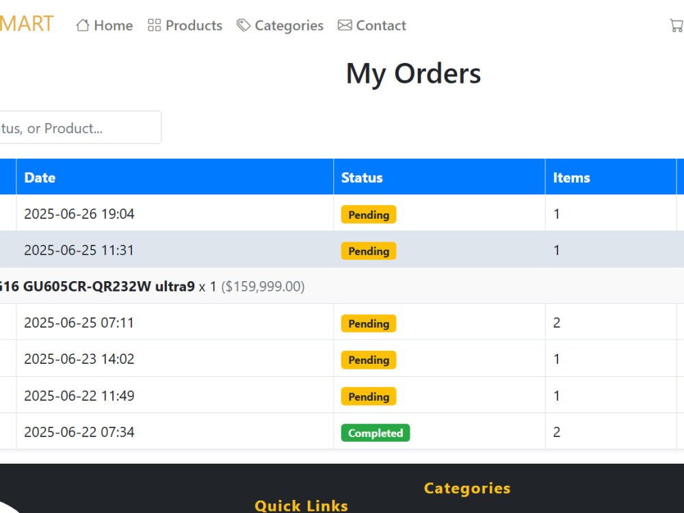
Task: Click items count of 2025-06-25 07:11 order
Action: tap(557, 322)
